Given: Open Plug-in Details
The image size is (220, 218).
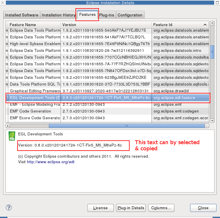Looking at the screenshot, I should pyautogui.click(x=131, y=208).
